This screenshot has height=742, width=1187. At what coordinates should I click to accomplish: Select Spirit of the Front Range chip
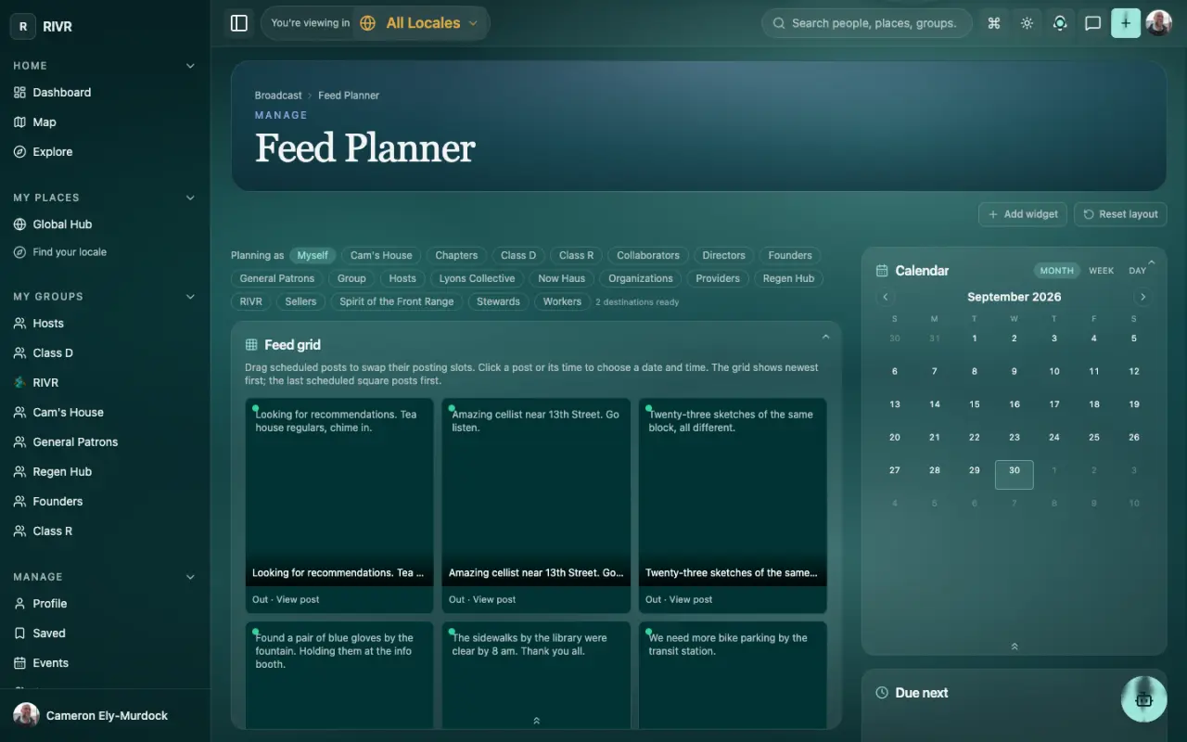click(x=397, y=301)
